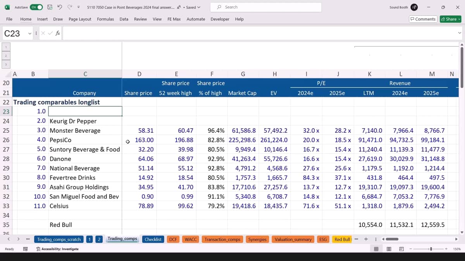
Task: Toggle the AutoSave switch
Action: [36, 7]
